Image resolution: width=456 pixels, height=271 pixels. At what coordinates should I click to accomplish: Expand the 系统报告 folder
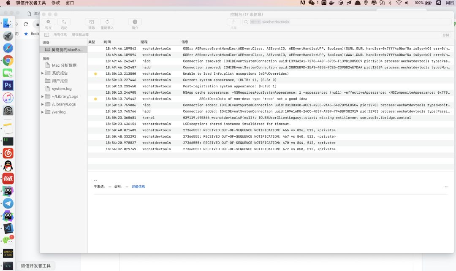(x=43, y=73)
